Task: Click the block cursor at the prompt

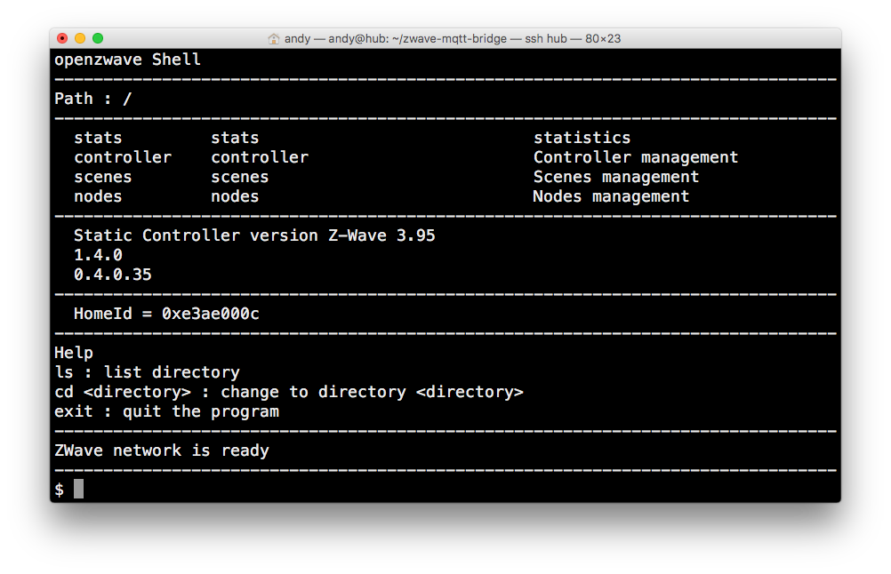Action: coord(78,489)
